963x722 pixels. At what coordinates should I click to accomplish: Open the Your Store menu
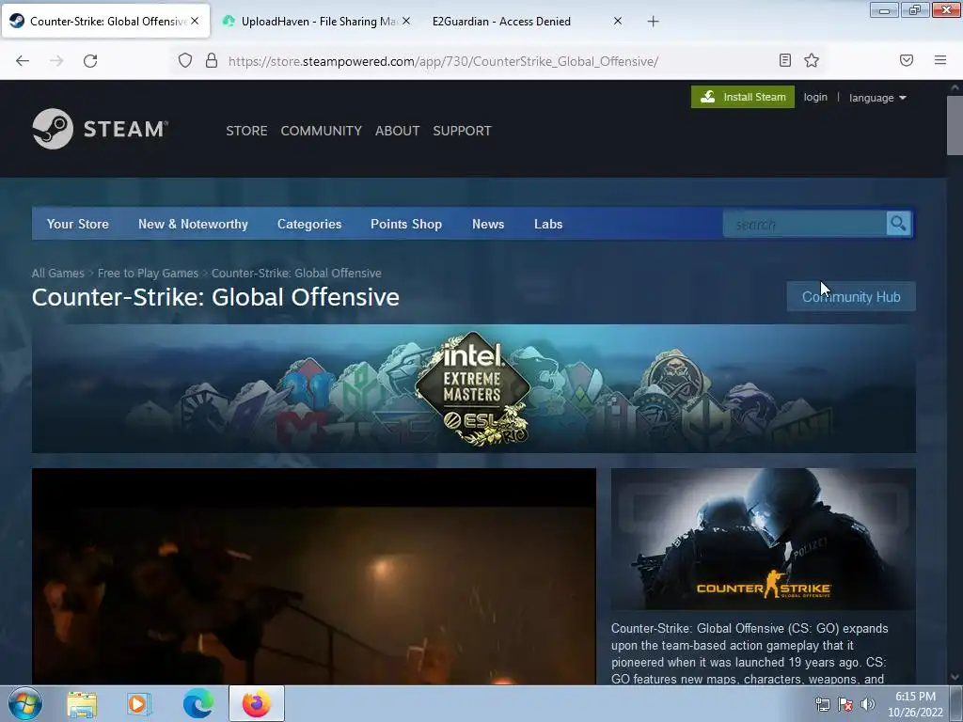[78, 224]
